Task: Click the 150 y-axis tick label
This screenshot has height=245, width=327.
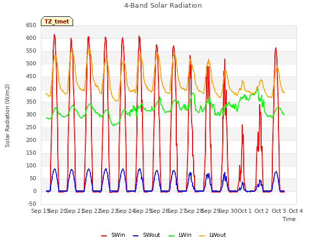Action: coord(31,153)
